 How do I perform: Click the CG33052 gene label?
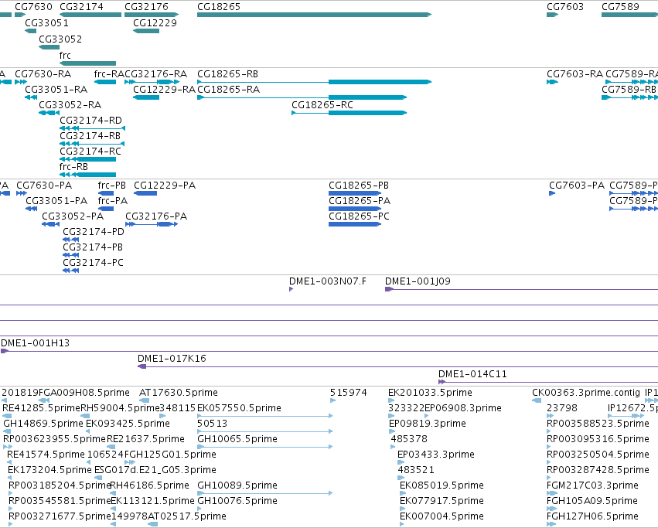point(60,39)
